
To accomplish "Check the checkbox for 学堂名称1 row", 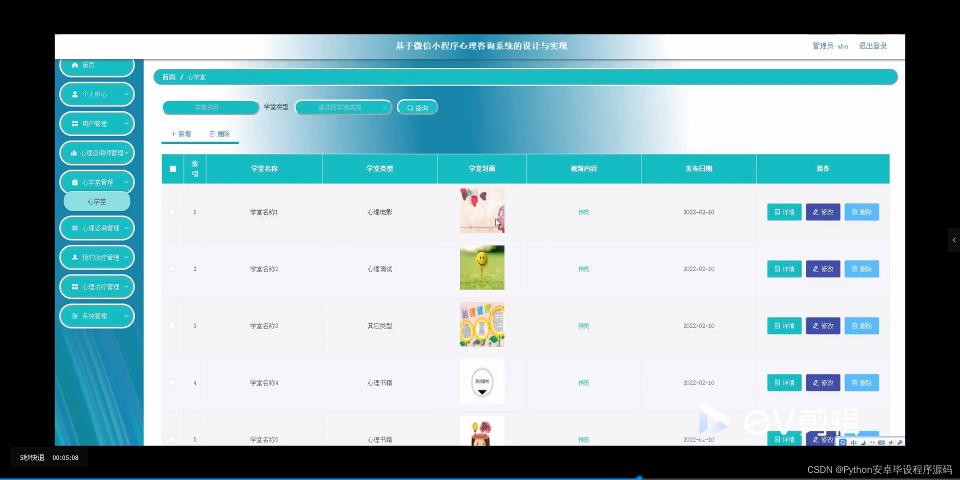I will [172, 212].
